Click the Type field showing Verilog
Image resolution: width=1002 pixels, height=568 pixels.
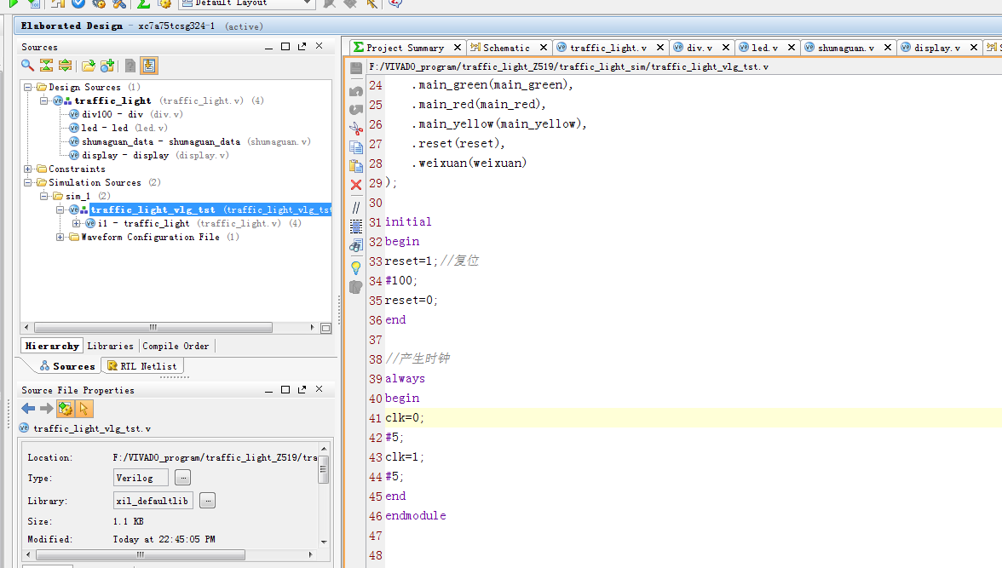click(141, 477)
